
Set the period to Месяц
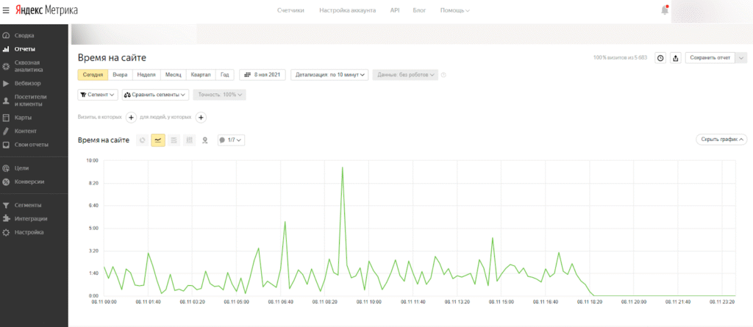173,74
